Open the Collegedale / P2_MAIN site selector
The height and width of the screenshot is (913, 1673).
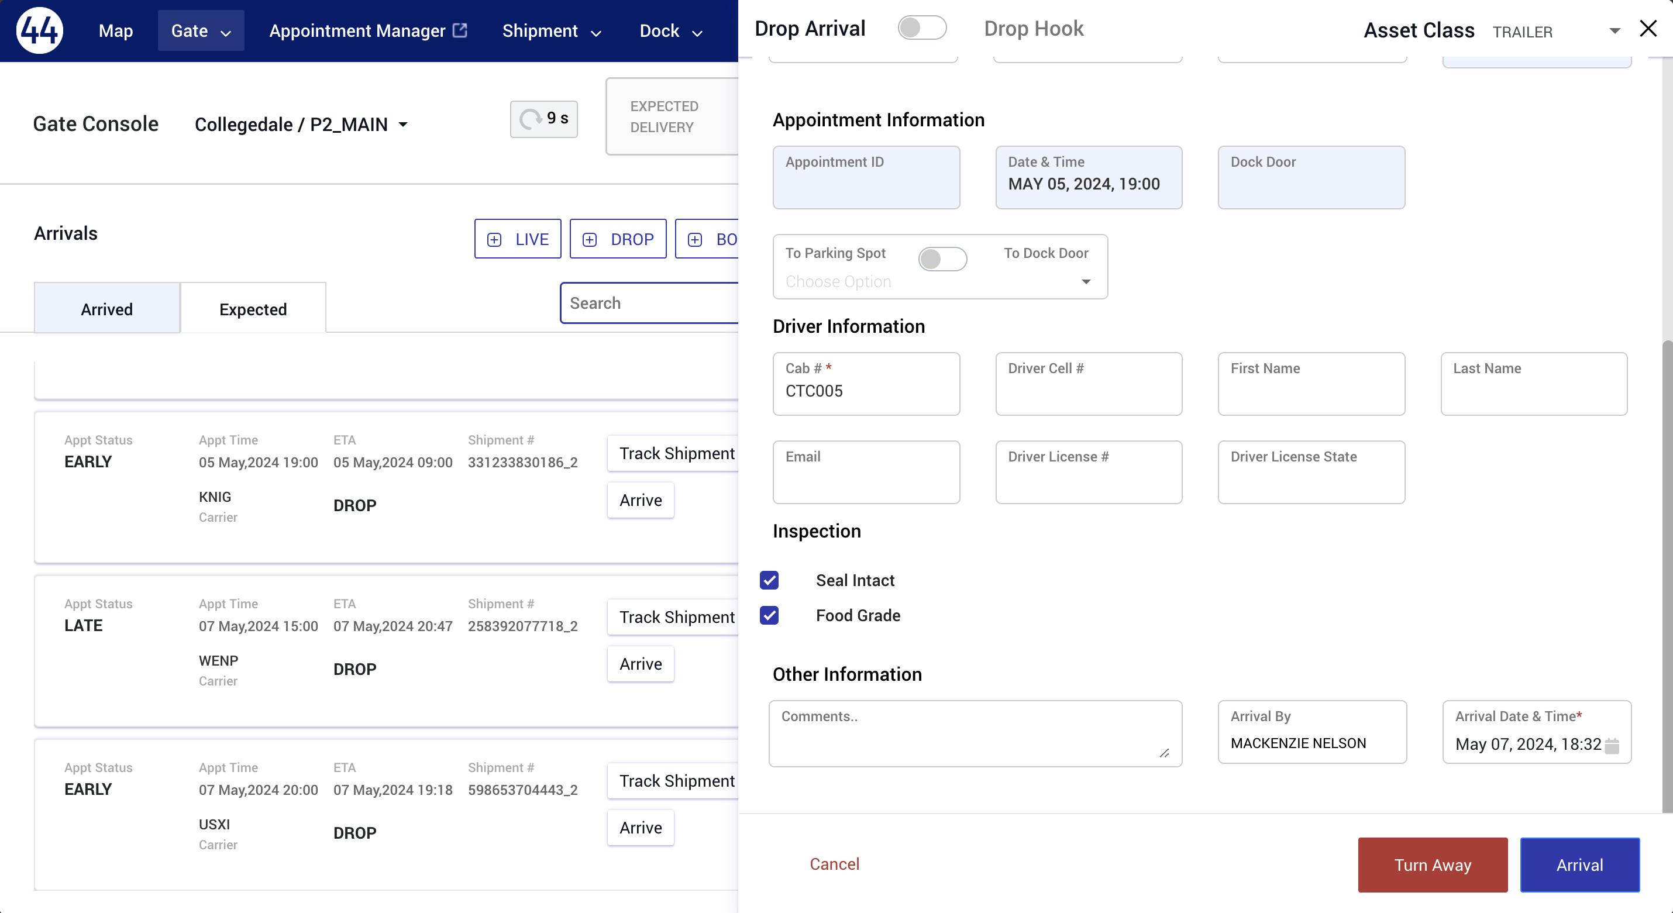pos(301,124)
